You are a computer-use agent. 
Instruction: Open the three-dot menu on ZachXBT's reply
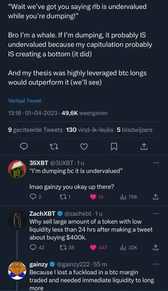156,214
